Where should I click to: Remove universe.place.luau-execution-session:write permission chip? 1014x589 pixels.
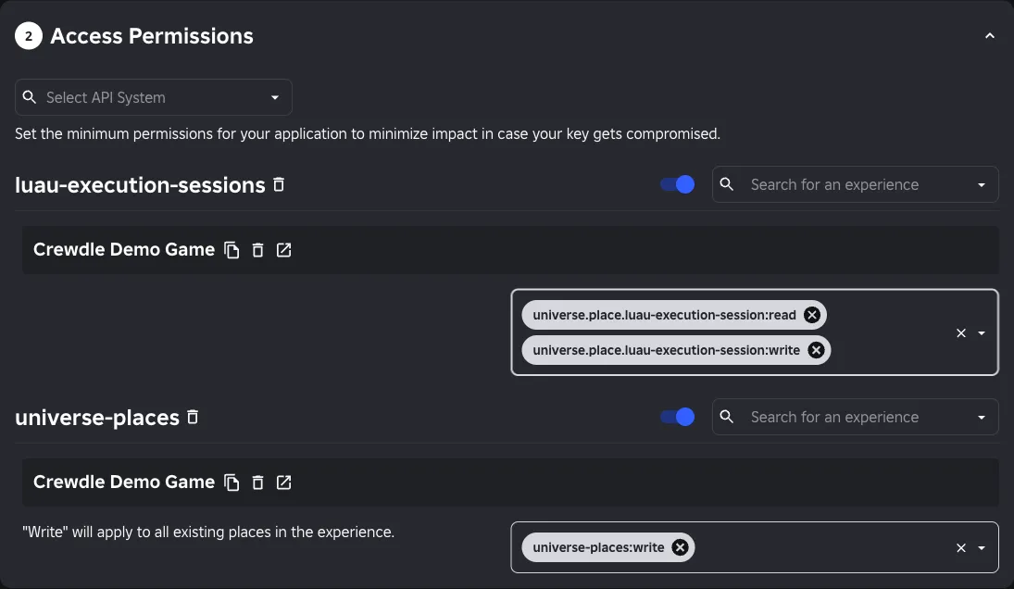(x=816, y=350)
